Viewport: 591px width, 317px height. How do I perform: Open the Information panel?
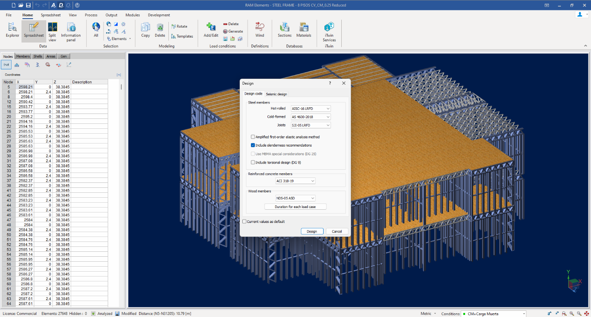tap(71, 32)
